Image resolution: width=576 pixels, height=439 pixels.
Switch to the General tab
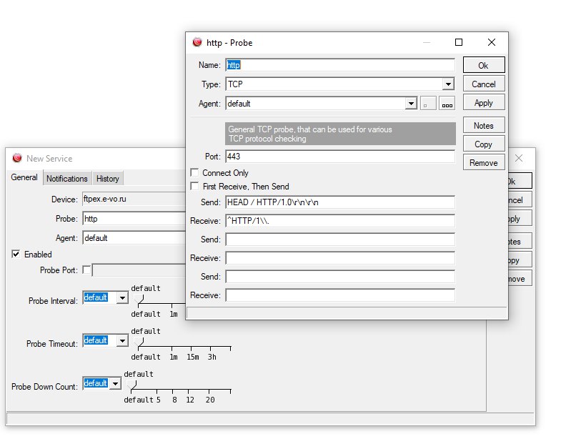tap(24, 177)
